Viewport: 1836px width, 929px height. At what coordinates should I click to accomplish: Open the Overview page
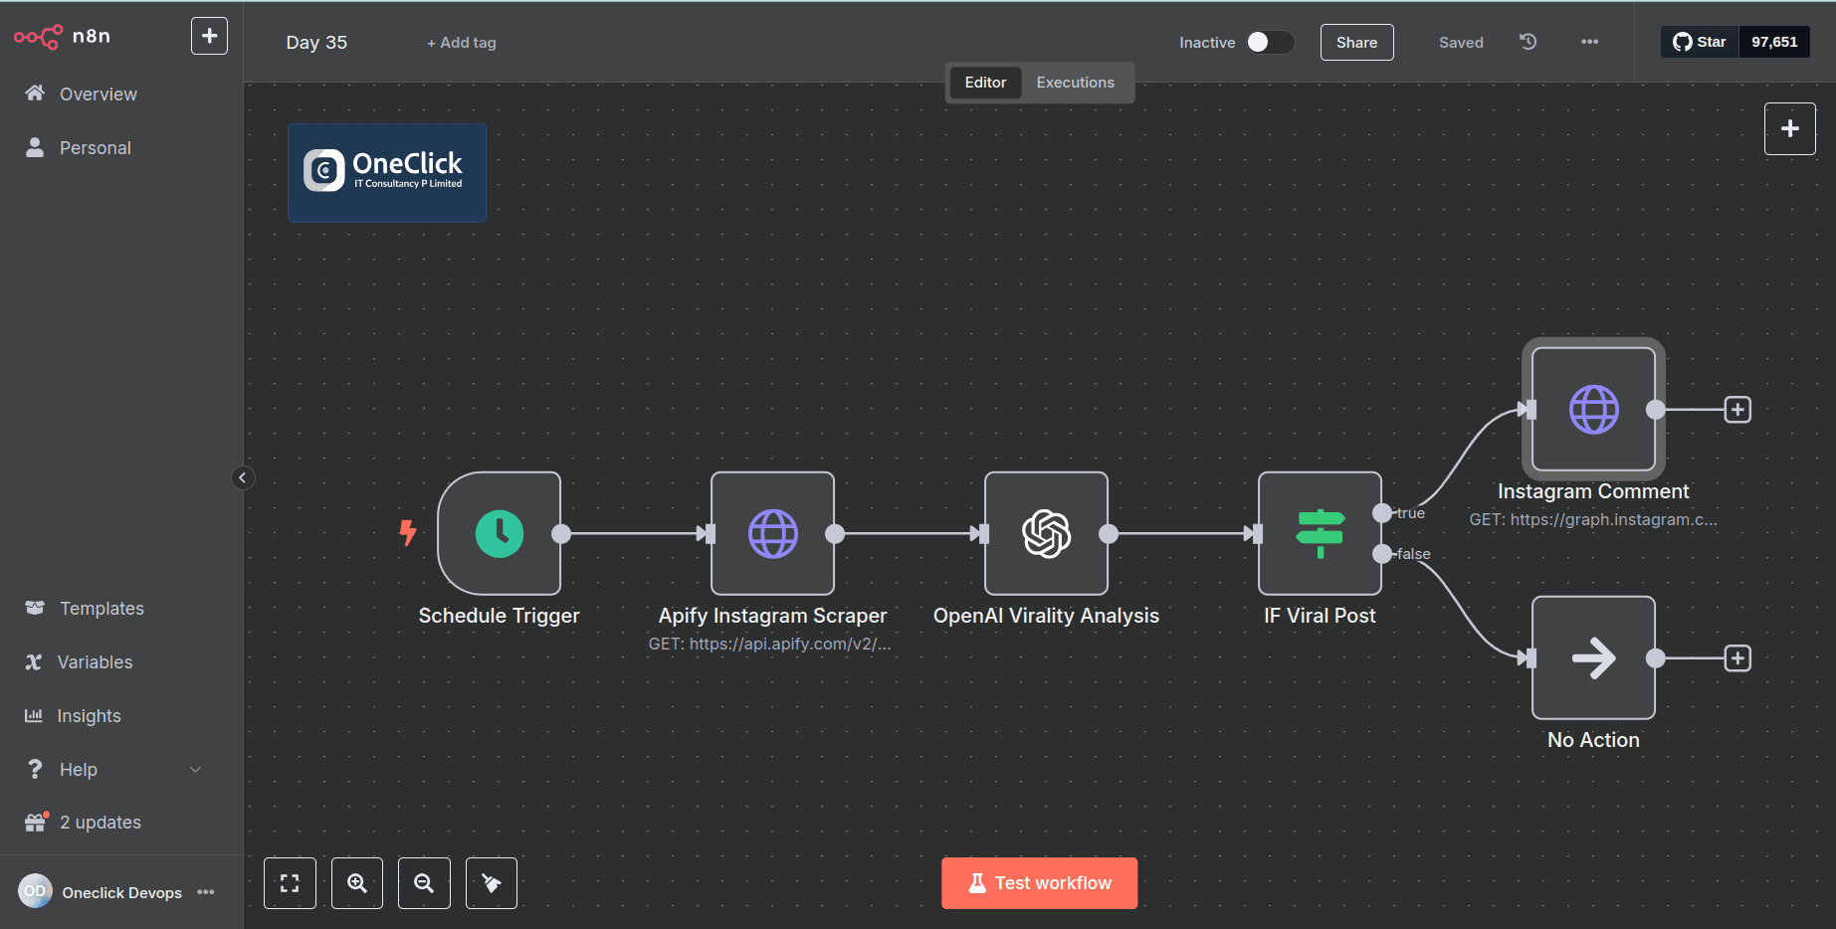pyautogui.click(x=98, y=93)
